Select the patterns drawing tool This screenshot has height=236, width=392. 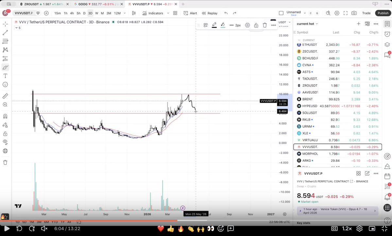pos(5,50)
